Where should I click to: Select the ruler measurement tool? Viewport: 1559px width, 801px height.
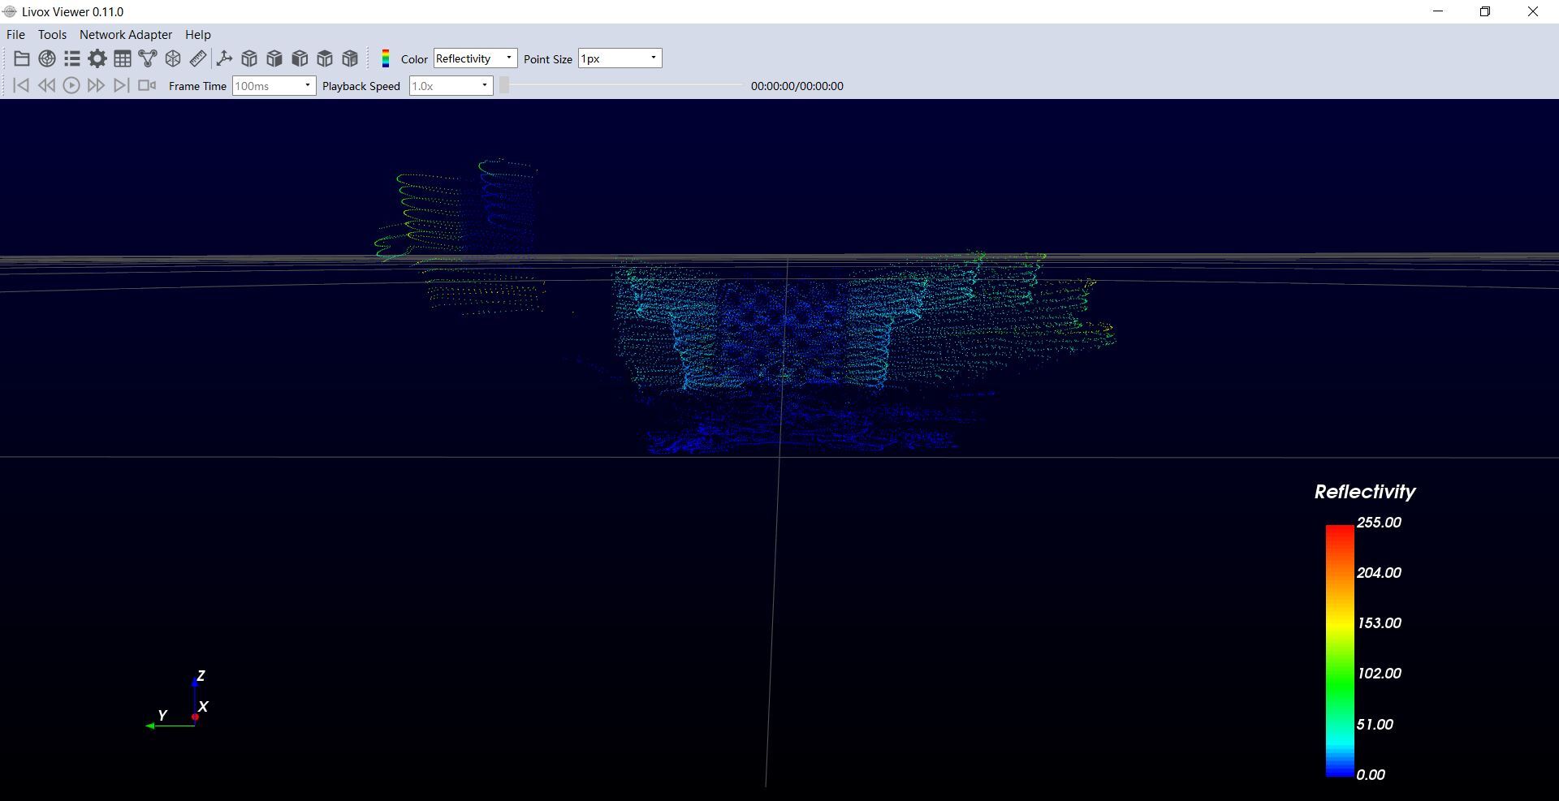point(198,58)
